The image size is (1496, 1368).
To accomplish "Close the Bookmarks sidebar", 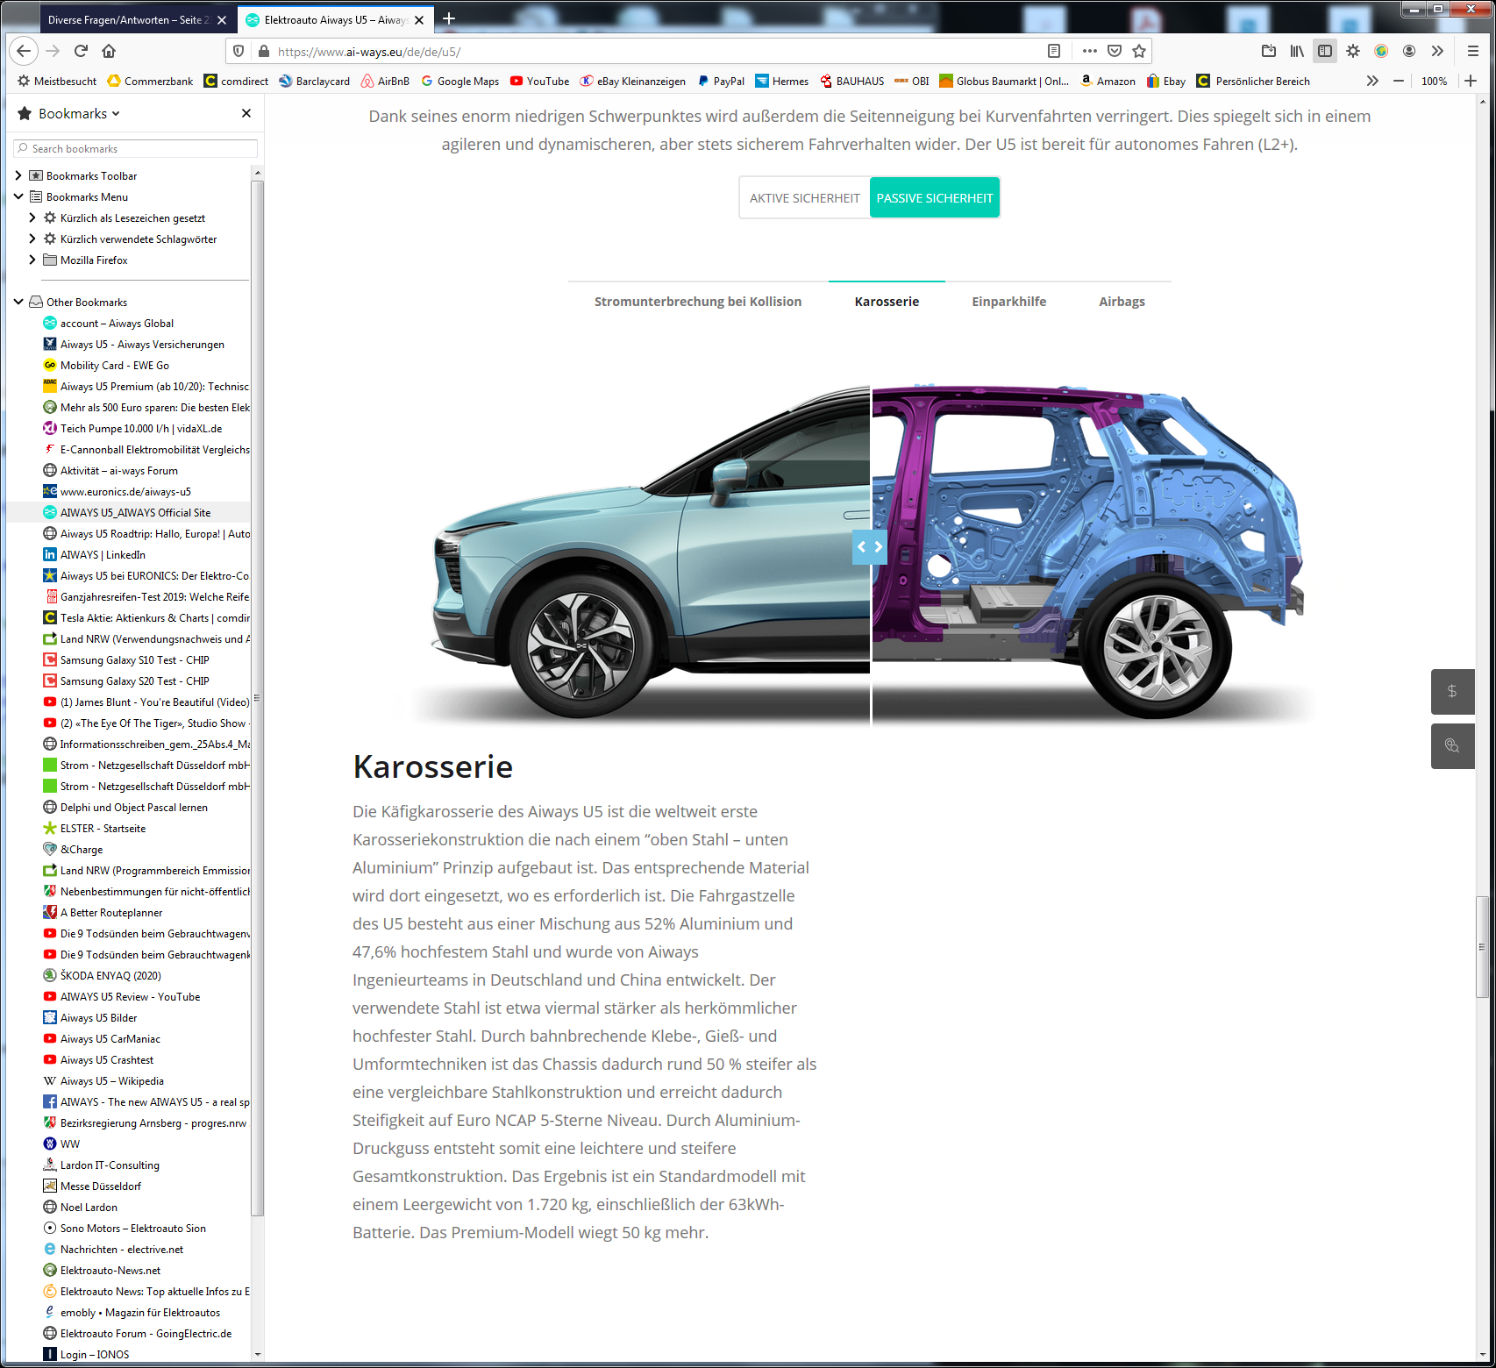I will coord(246,113).
